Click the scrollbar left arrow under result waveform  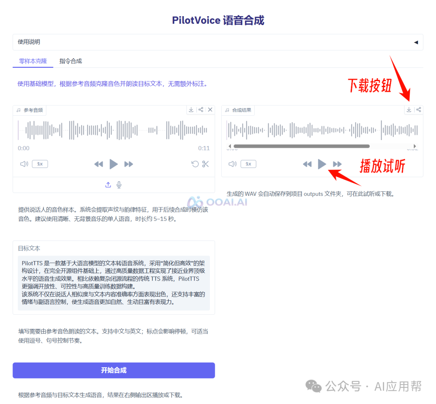pos(230,146)
